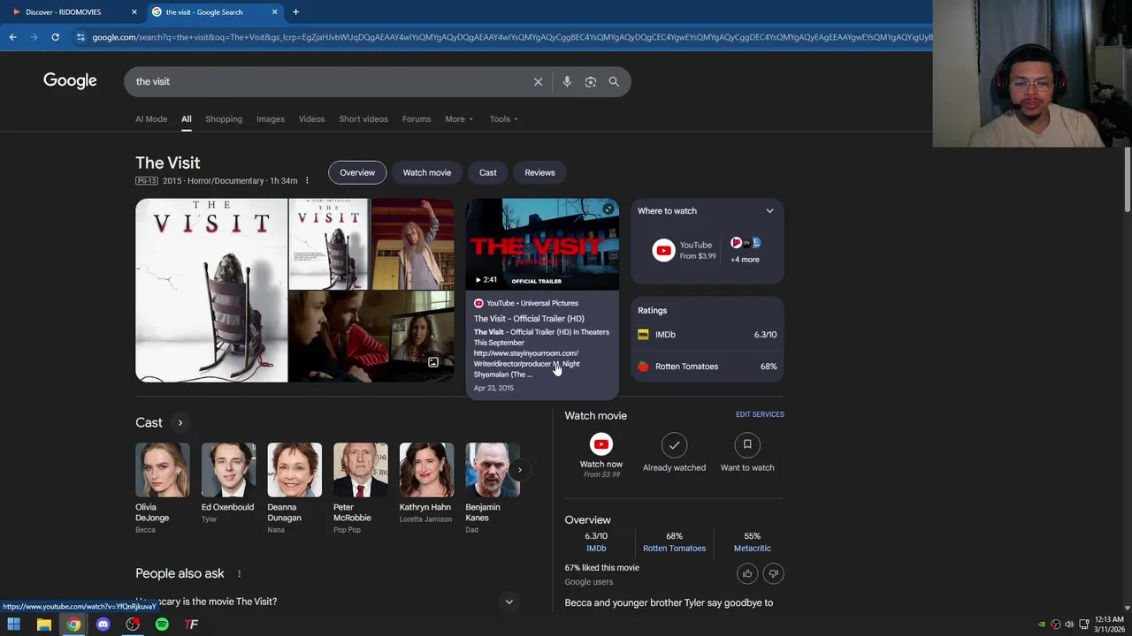
Task: Open three-dot menu beside The Visit info
Action: [x=307, y=180]
